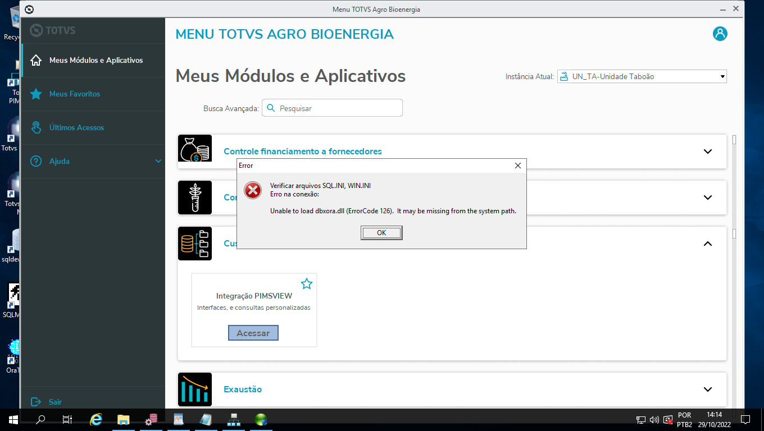The height and width of the screenshot is (431, 764).
Task: Open Windows Start menu
Action: (13, 419)
